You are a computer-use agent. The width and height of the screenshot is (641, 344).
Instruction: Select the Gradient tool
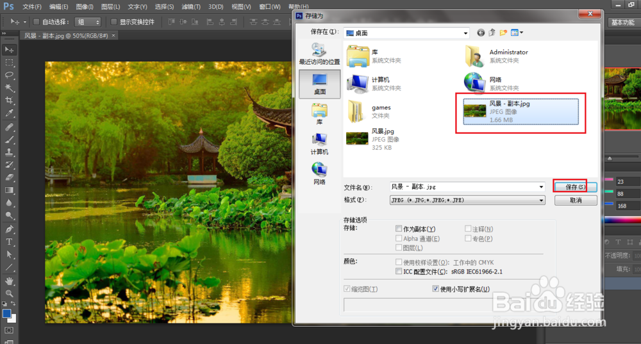point(8,190)
